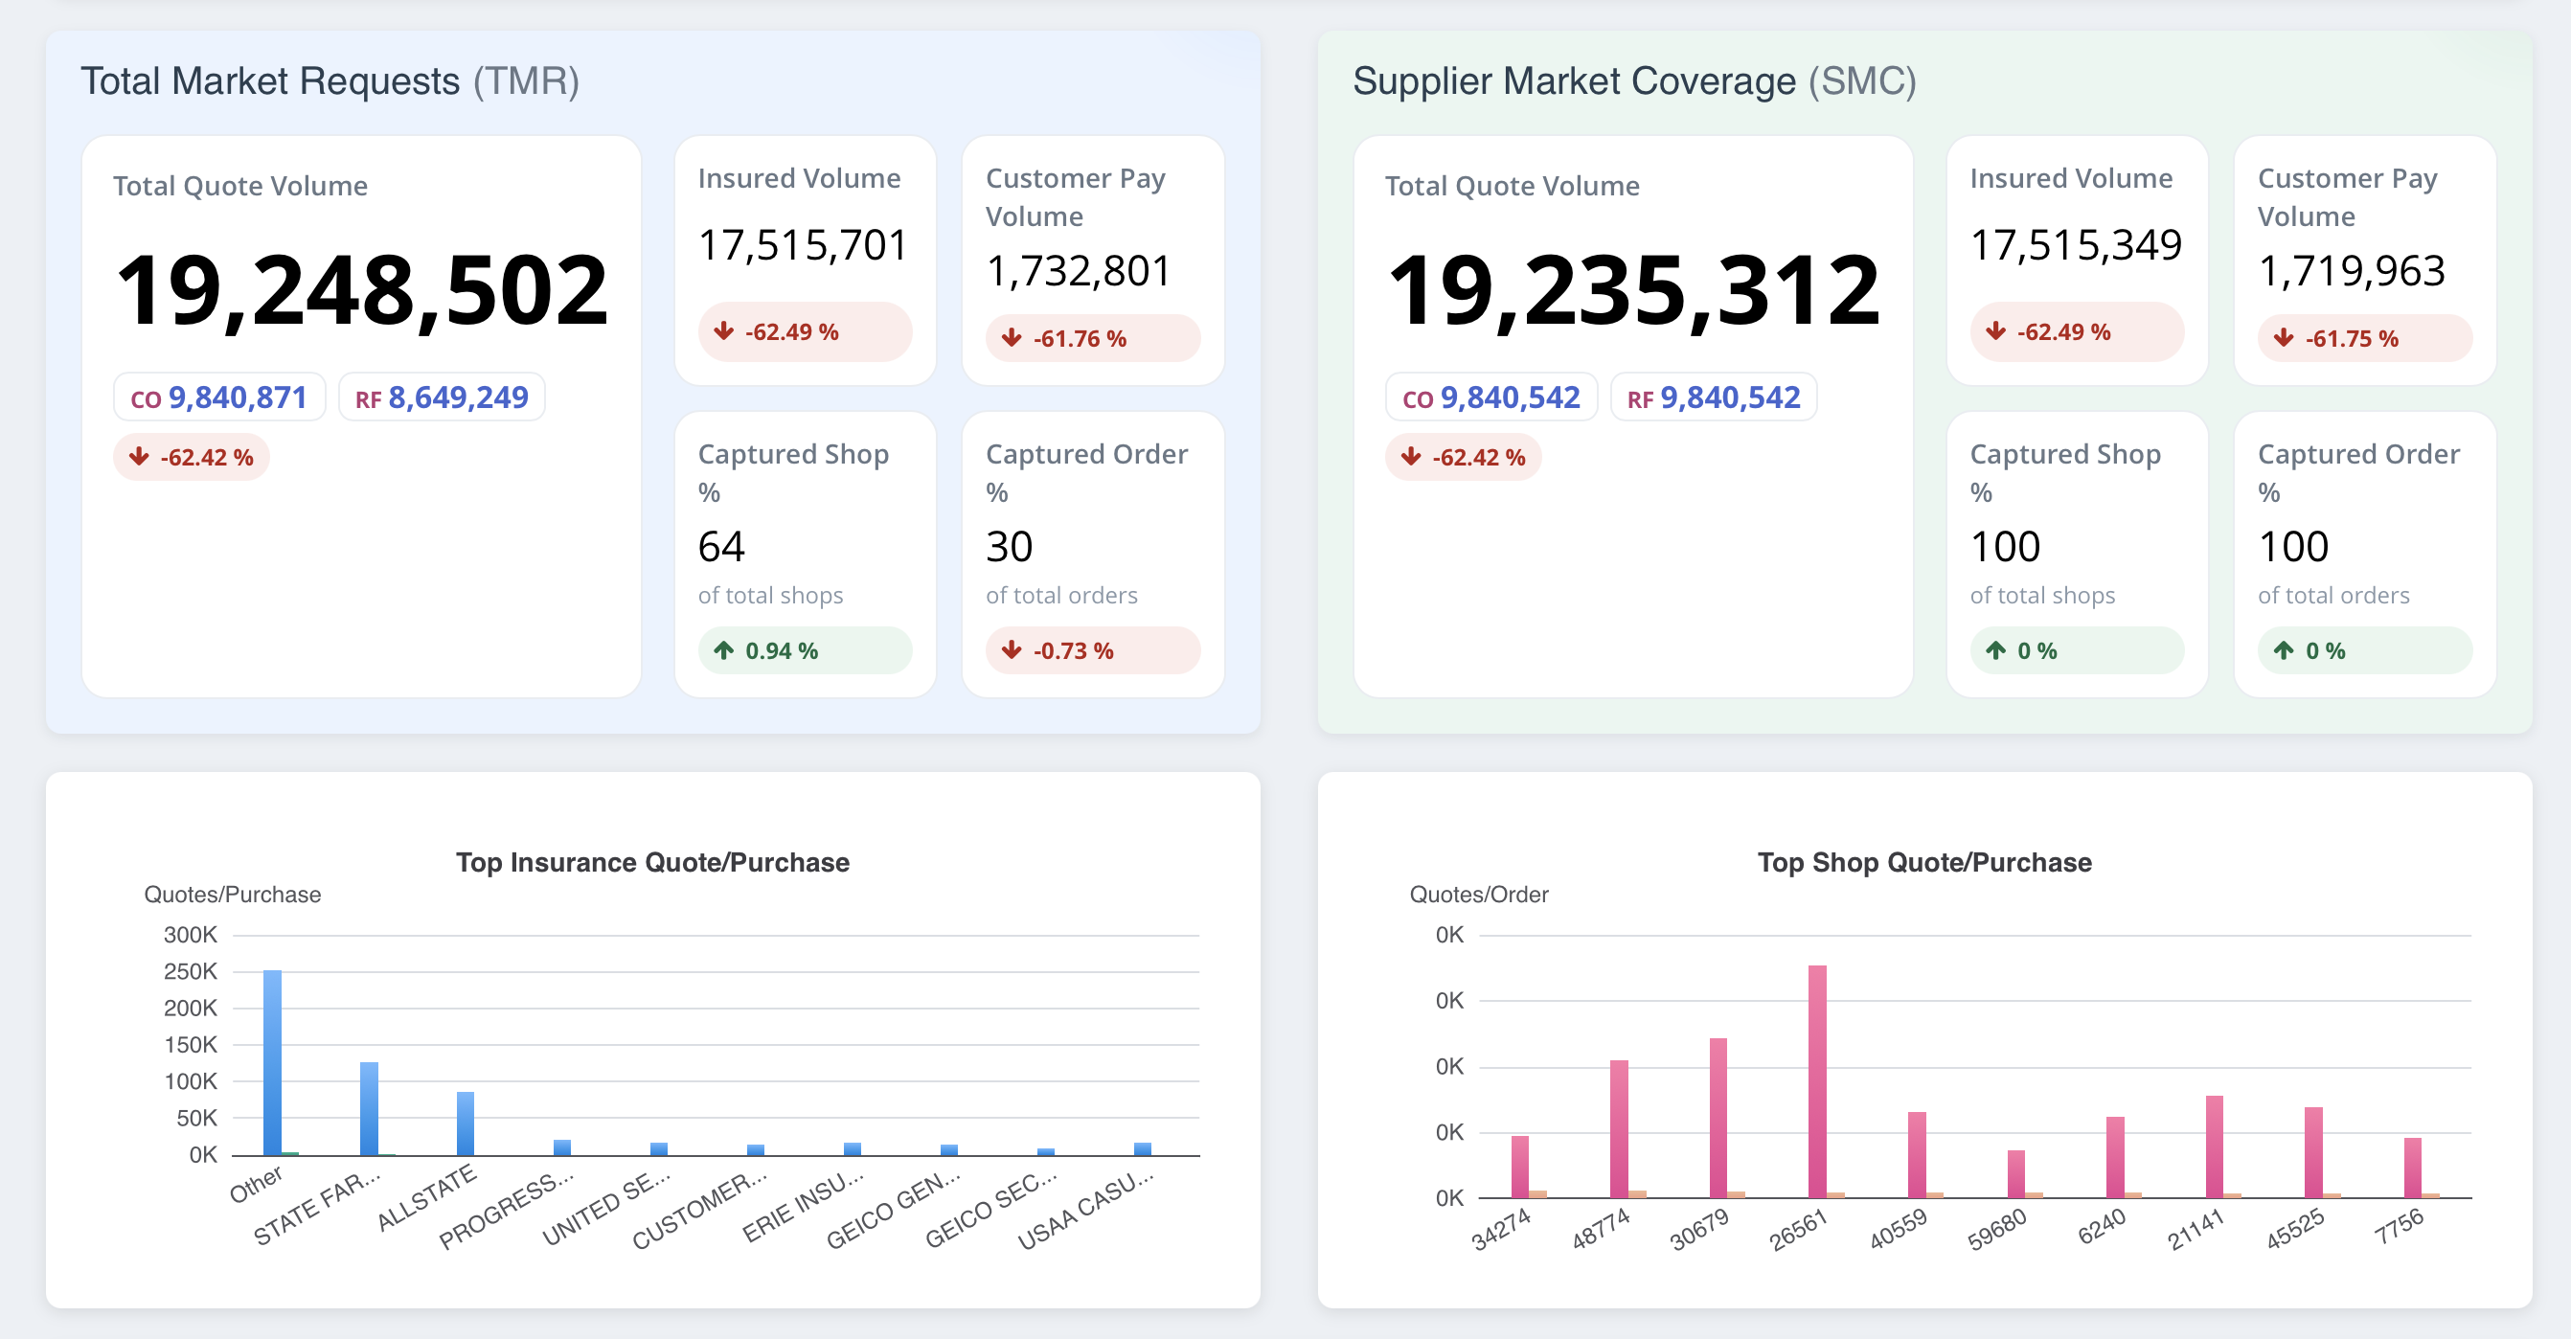Click up arrow in TMR Captured Shop badge
The height and width of the screenshot is (1339, 2571).
coord(723,650)
